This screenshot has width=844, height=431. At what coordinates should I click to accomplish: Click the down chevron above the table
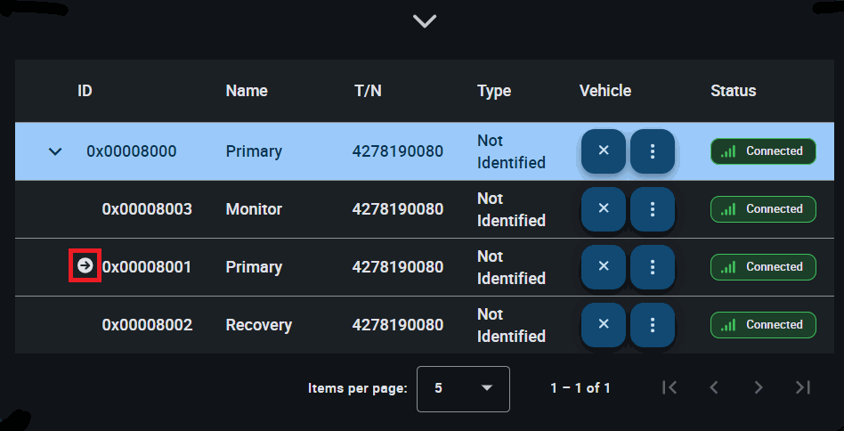[425, 20]
